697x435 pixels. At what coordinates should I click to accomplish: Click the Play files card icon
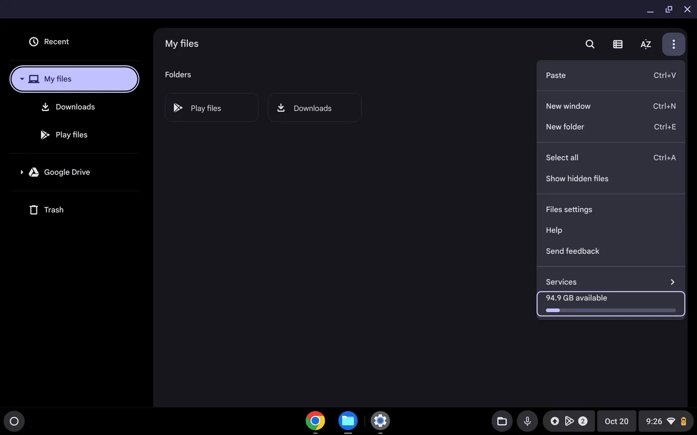coord(178,107)
